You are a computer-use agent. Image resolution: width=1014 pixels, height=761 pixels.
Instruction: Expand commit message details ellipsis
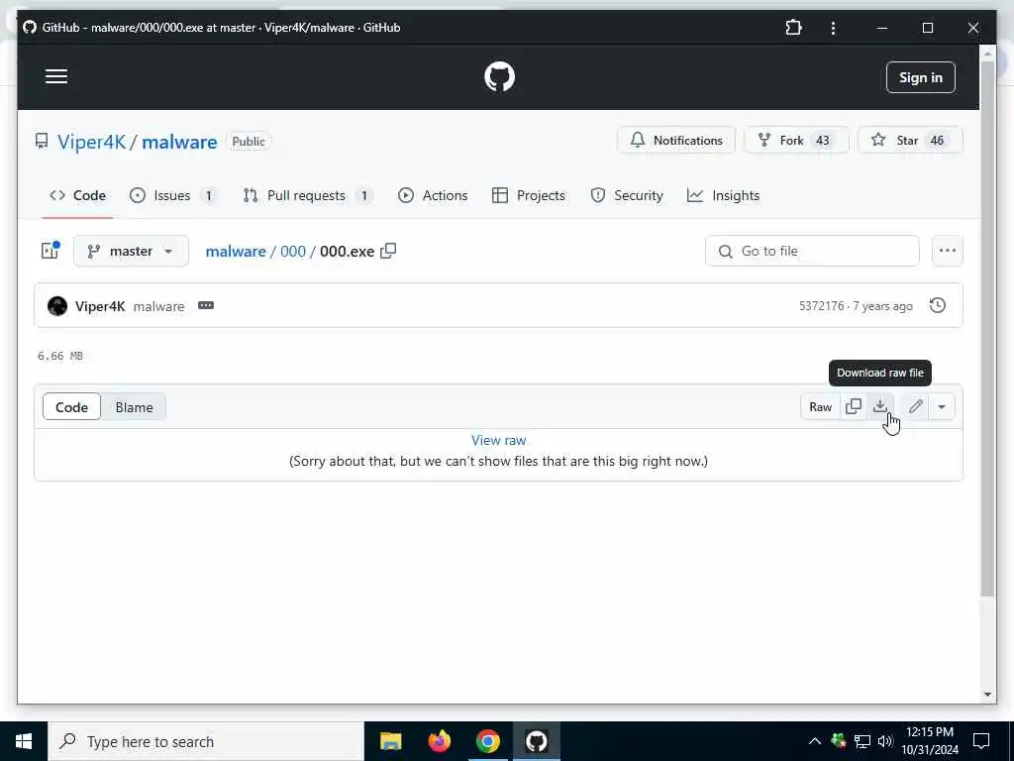tap(206, 305)
